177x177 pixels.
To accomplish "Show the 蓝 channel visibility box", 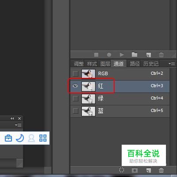I will tap(76, 111).
